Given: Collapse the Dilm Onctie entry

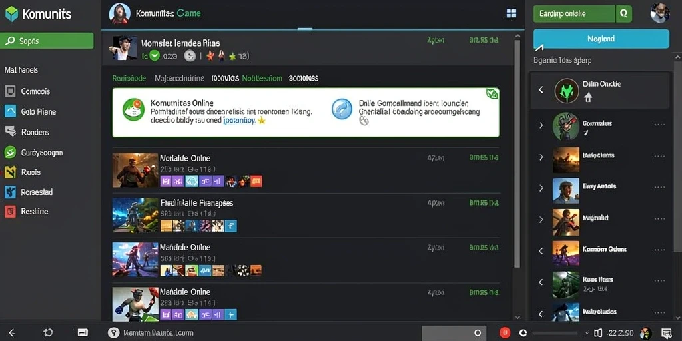Looking at the screenshot, I should [541, 90].
